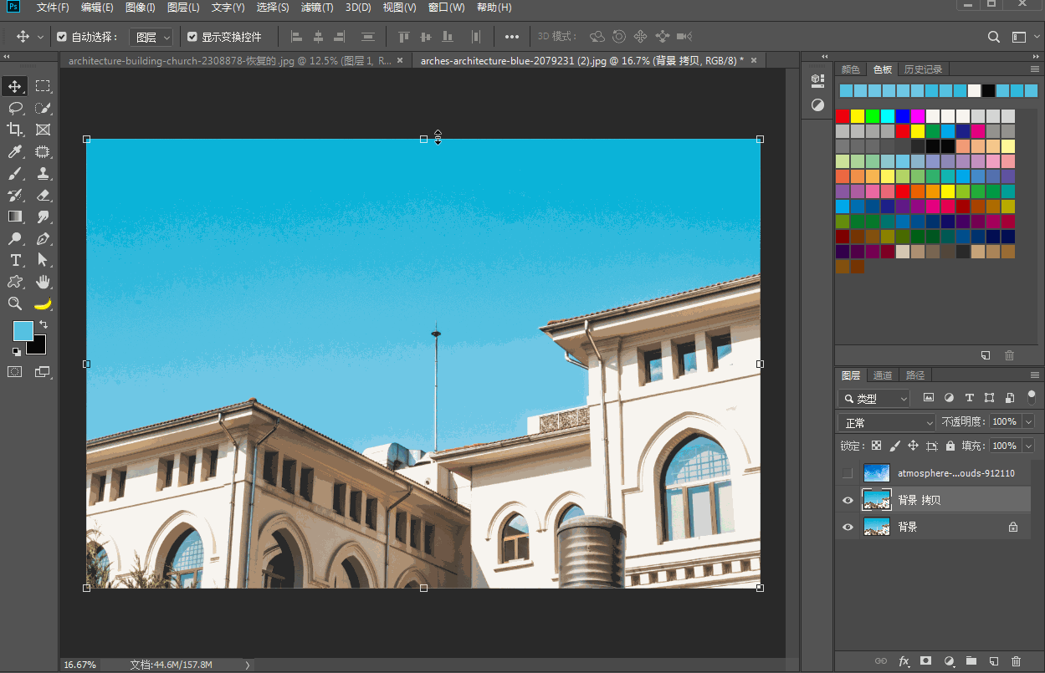Select the Move tool in the toolbox
Screen dimensions: 1045x673
[15, 86]
